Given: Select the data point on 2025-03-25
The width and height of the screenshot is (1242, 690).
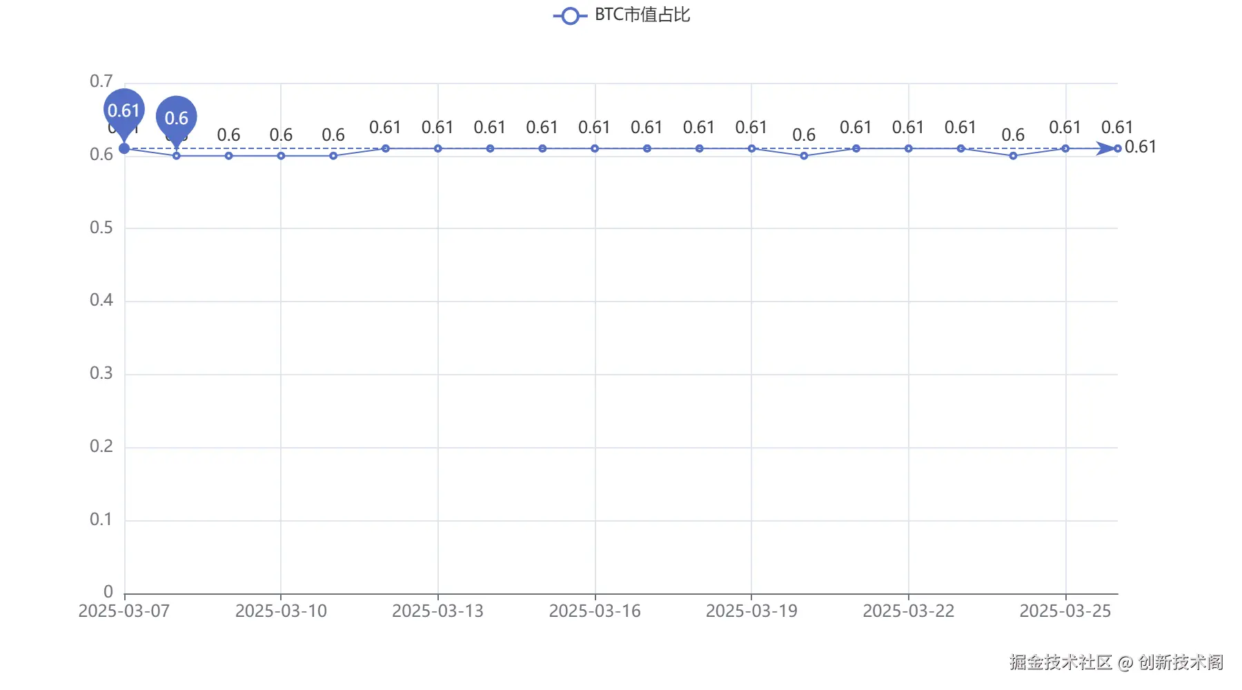Looking at the screenshot, I should (x=1065, y=148).
